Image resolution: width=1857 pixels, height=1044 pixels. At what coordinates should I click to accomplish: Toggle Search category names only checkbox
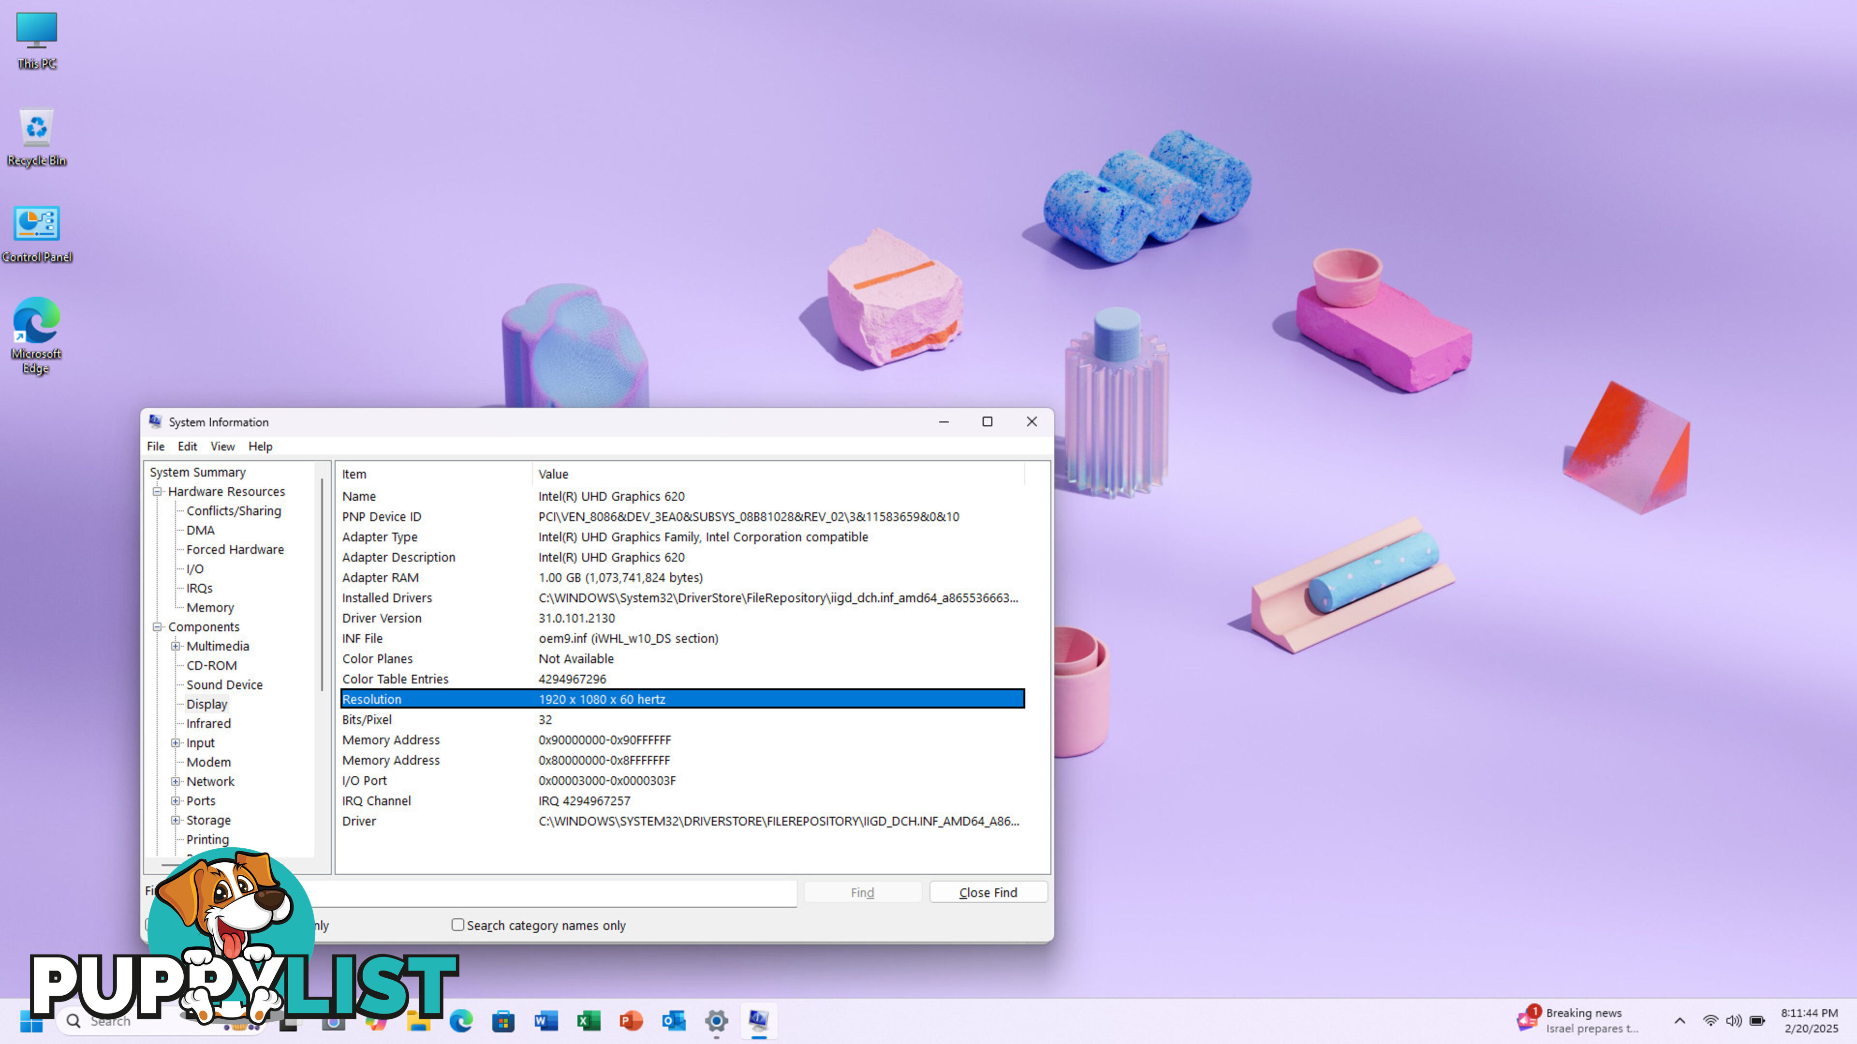pyautogui.click(x=458, y=925)
